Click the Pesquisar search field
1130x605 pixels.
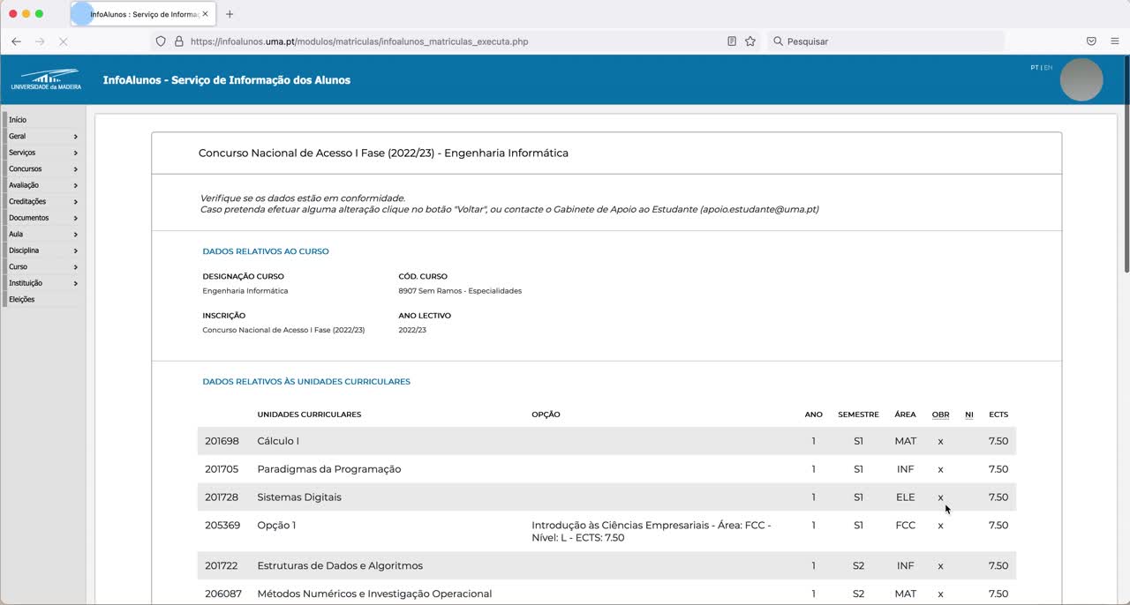click(x=883, y=41)
